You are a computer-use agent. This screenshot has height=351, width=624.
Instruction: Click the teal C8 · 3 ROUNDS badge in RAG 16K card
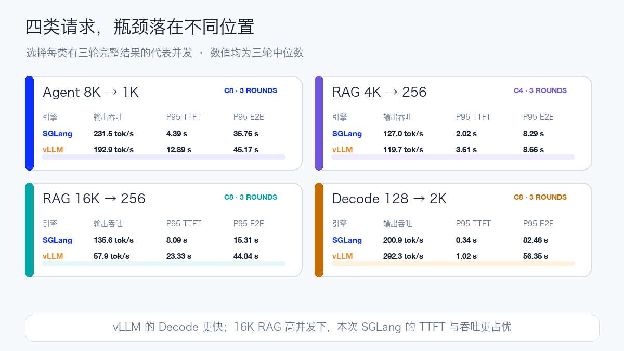click(x=251, y=197)
